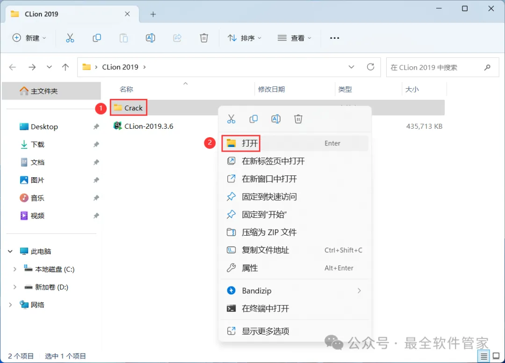Click the address bar folder icon
505x363 pixels.
point(87,67)
